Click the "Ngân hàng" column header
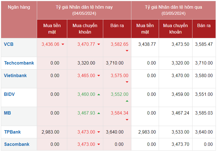 pos(19,7)
